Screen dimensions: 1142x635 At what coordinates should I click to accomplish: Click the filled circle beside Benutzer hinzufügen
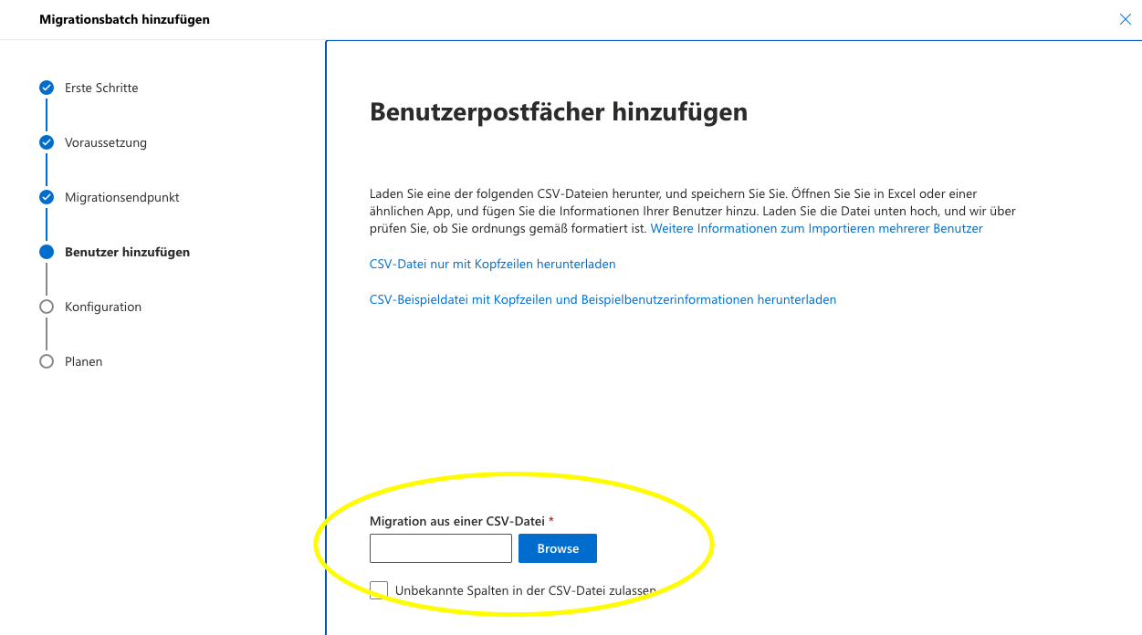47,252
